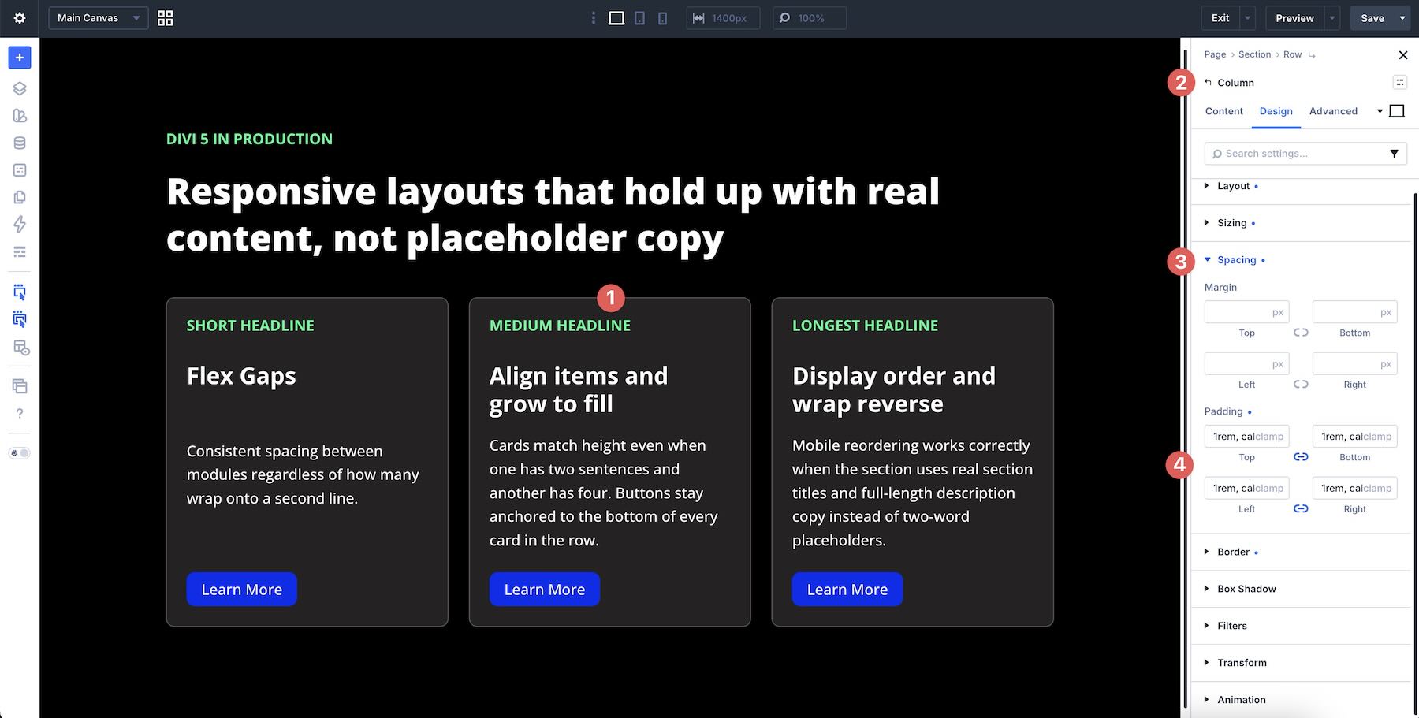Select the Flex Gaps card heading
Image resolution: width=1419 pixels, height=718 pixels.
click(x=241, y=376)
